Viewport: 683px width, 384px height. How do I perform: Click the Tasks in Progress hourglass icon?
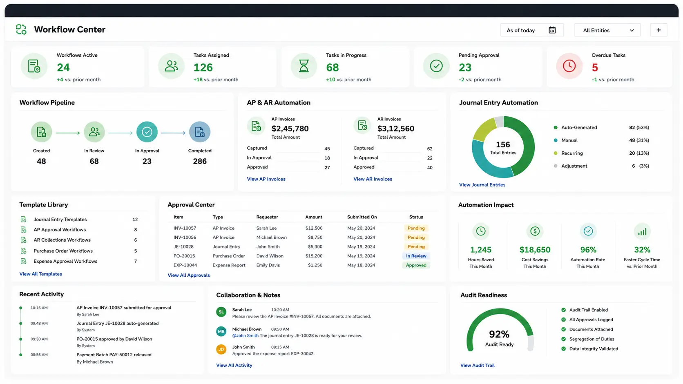point(304,66)
